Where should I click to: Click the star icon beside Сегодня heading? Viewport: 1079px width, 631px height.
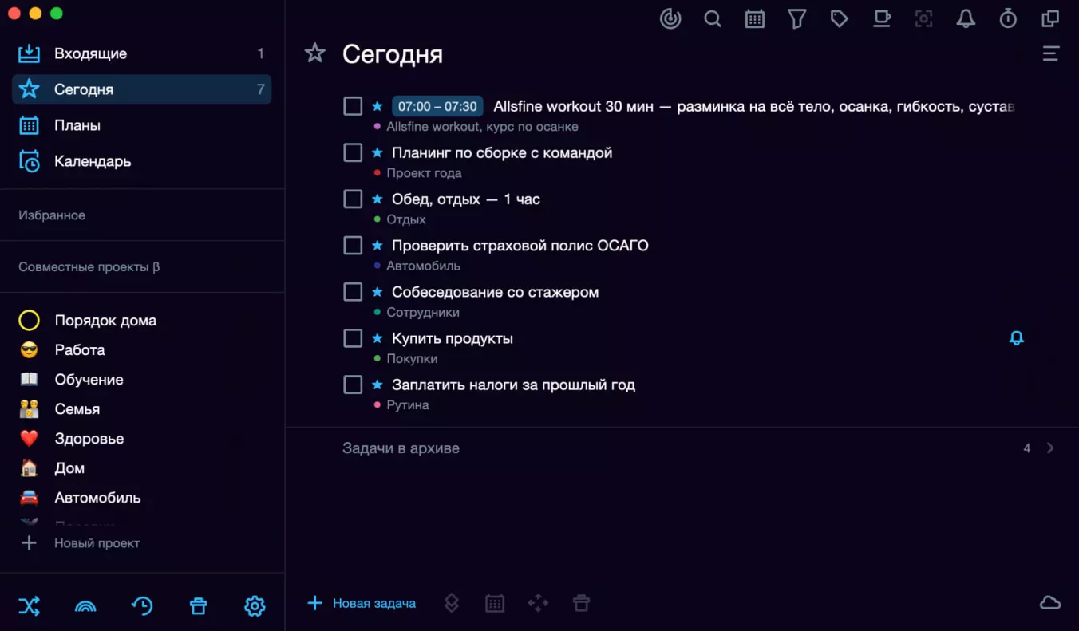point(315,53)
